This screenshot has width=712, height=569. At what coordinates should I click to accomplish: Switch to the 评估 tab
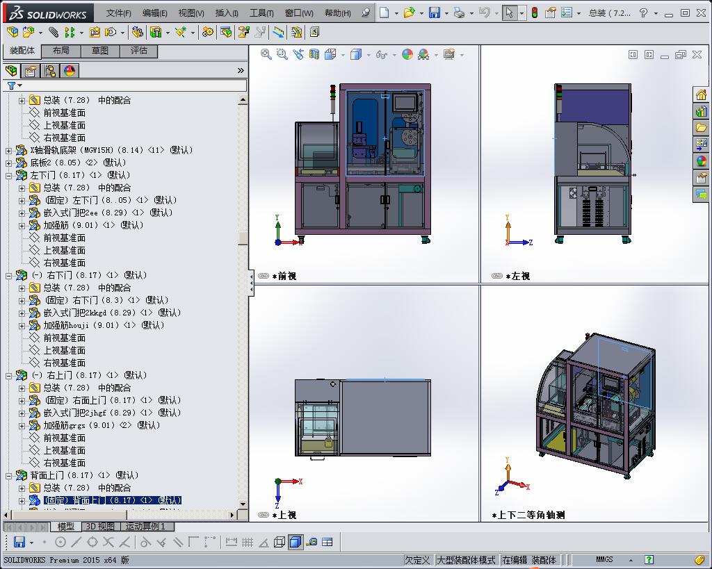139,51
